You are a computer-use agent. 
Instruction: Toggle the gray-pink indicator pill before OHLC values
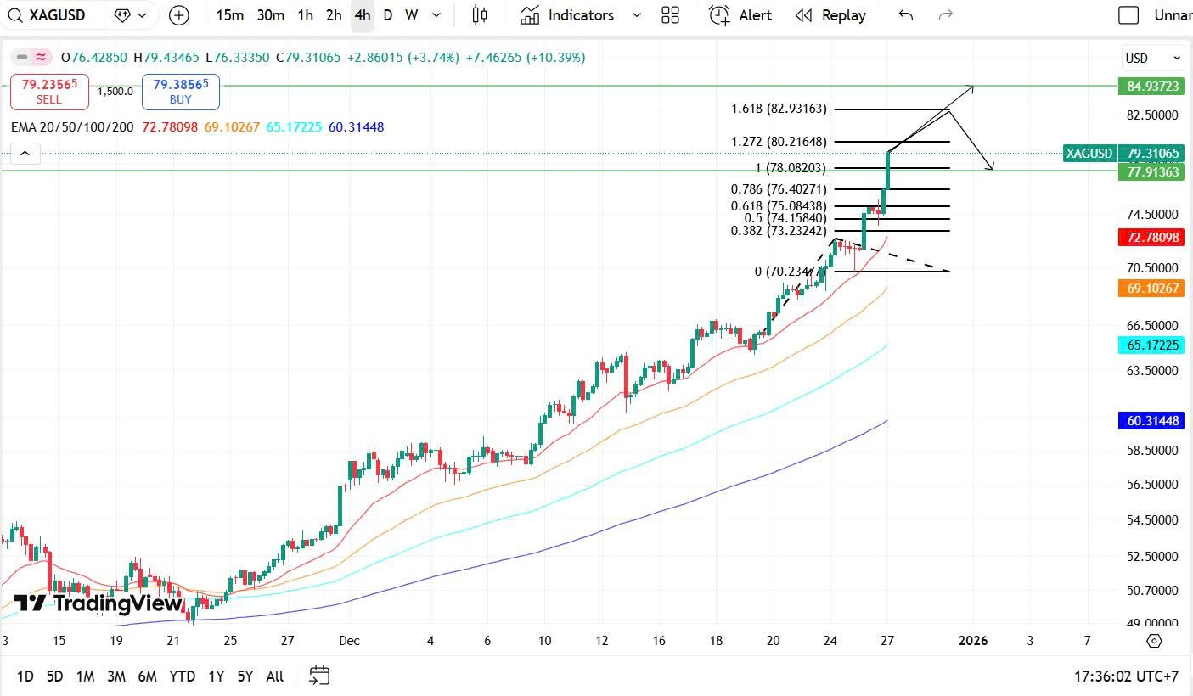31,58
